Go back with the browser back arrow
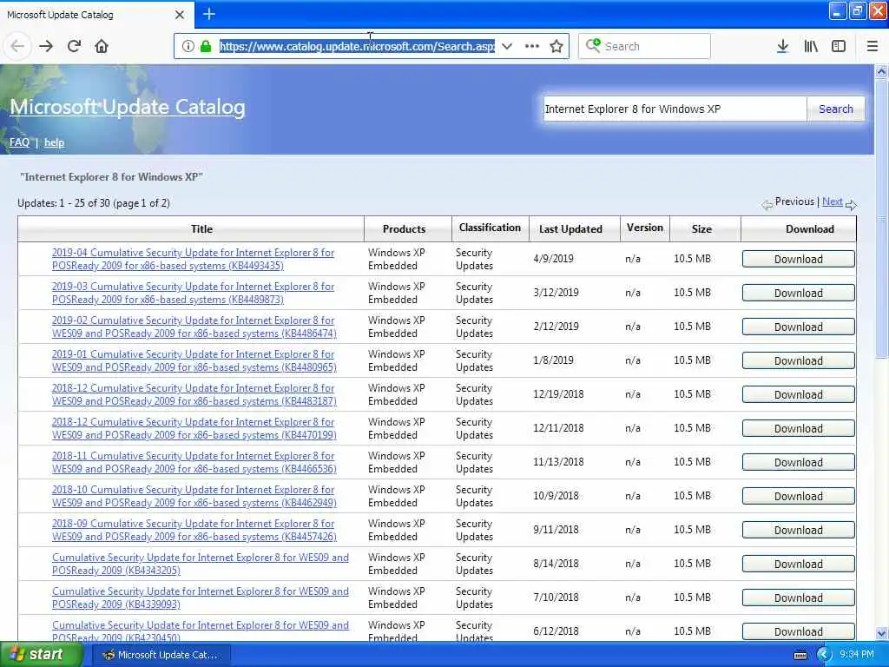The image size is (889, 667). [x=17, y=46]
